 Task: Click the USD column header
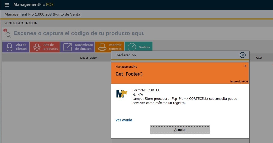(259, 58)
